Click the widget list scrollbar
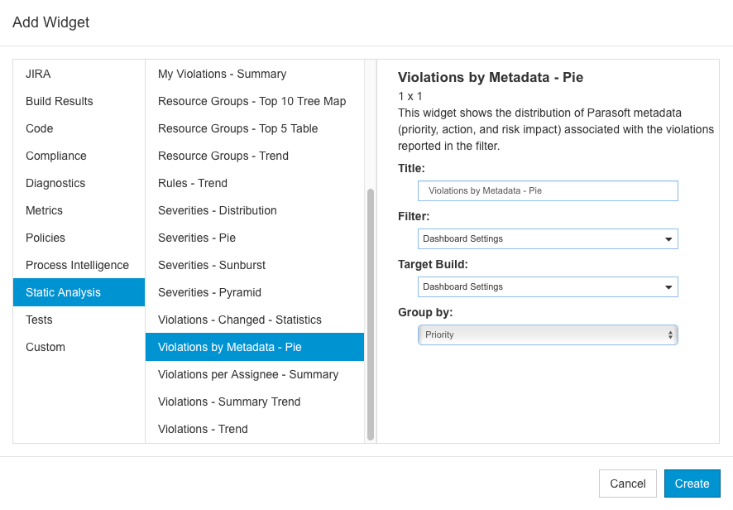Viewport: 733px width, 510px height. coord(371,315)
